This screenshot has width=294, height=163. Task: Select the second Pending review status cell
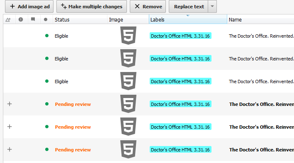(x=73, y=127)
